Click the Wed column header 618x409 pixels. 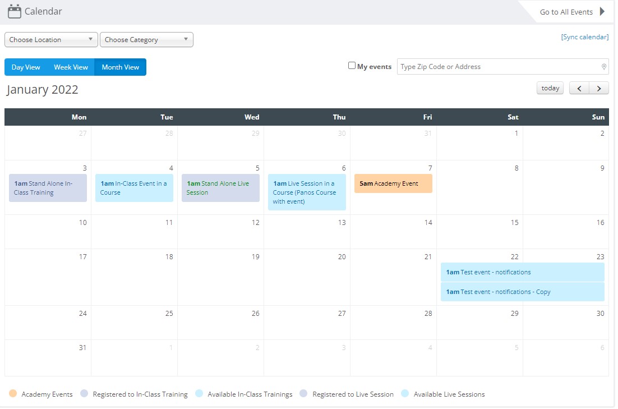pos(252,117)
